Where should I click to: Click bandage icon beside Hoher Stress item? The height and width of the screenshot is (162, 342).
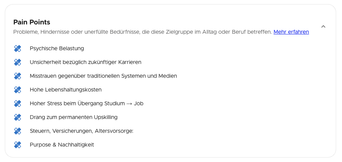click(18, 104)
